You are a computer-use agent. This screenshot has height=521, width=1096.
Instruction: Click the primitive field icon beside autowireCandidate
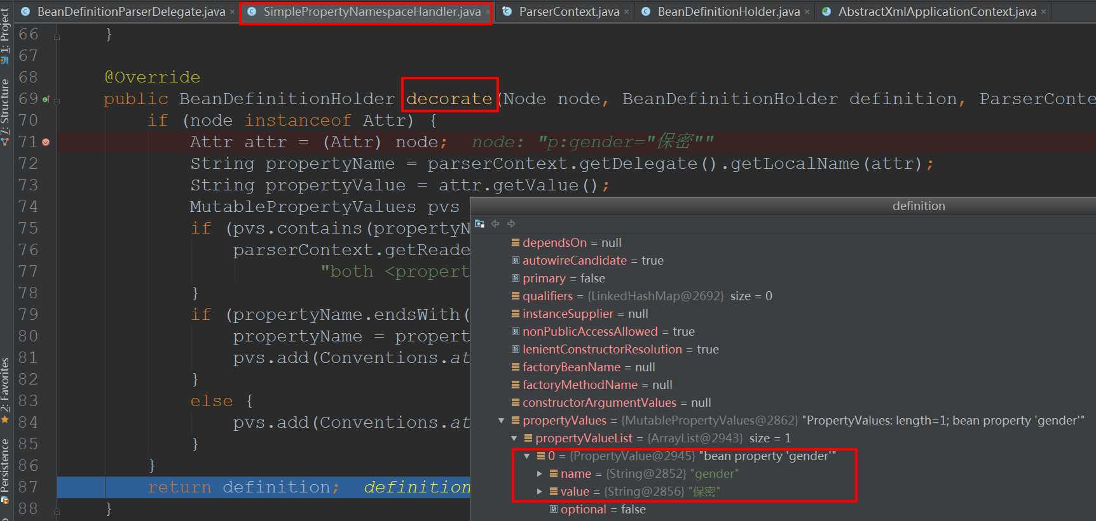[x=516, y=260]
